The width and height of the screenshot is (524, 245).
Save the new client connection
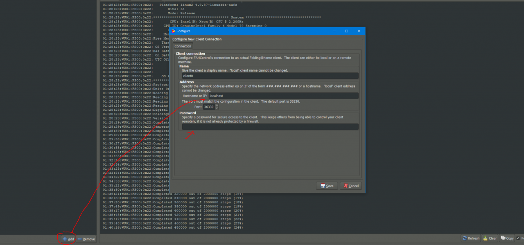(x=327, y=186)
